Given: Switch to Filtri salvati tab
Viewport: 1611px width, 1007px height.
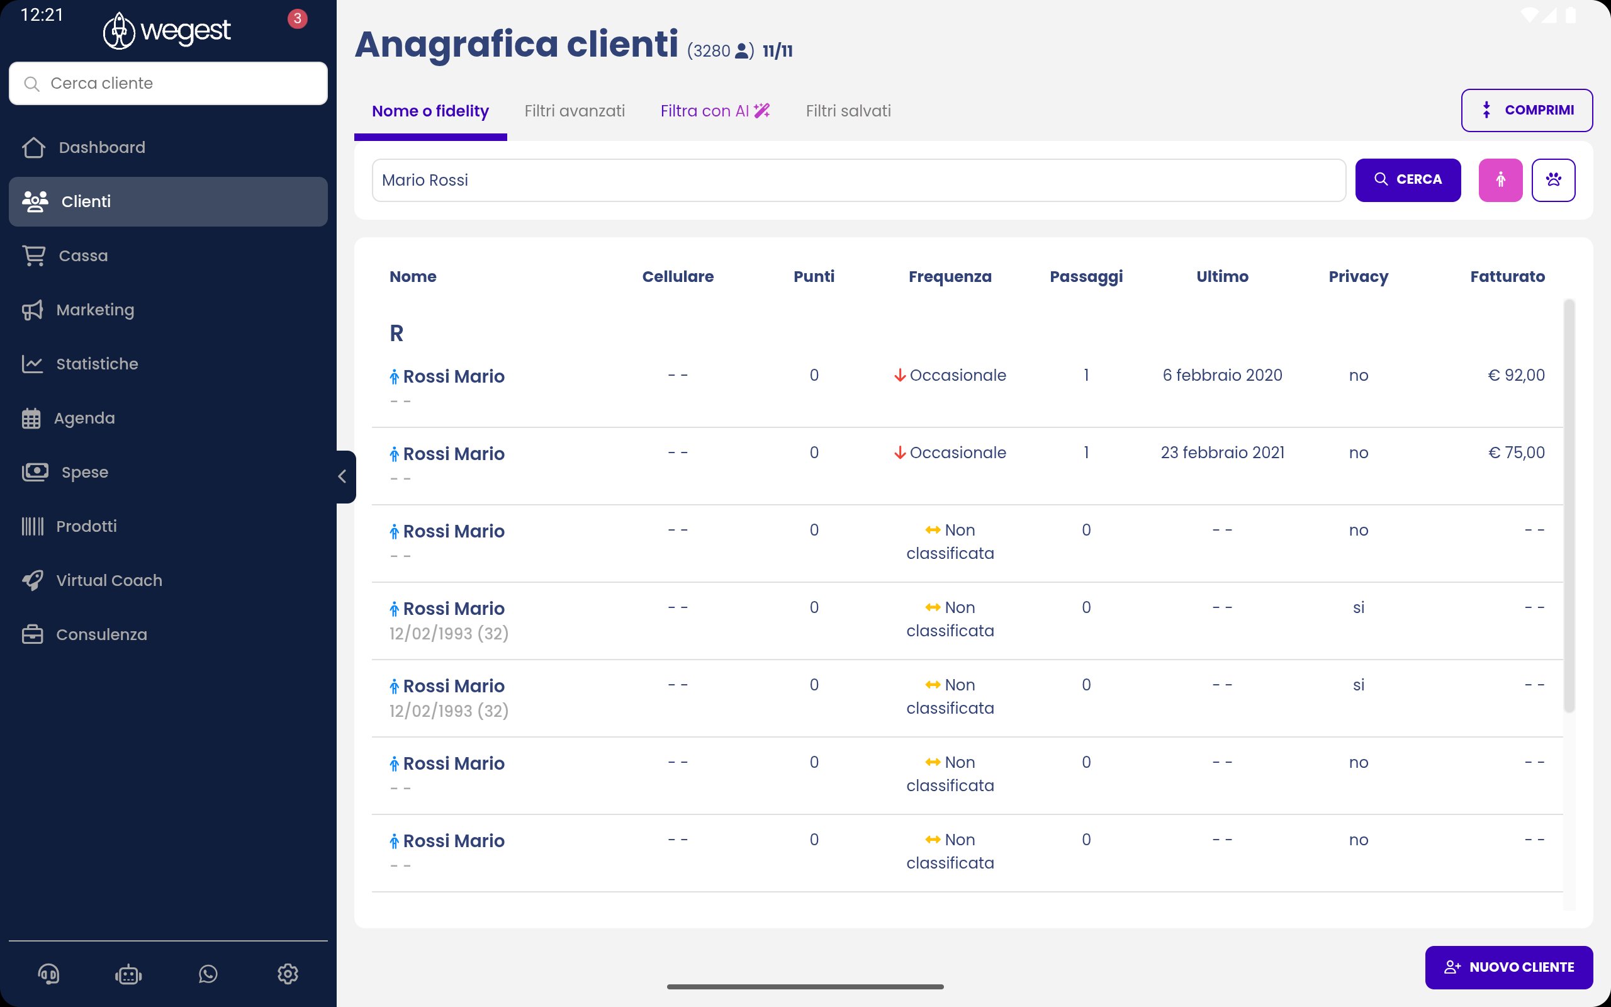Looking at the screenshot, I should (x=848, y=111).
